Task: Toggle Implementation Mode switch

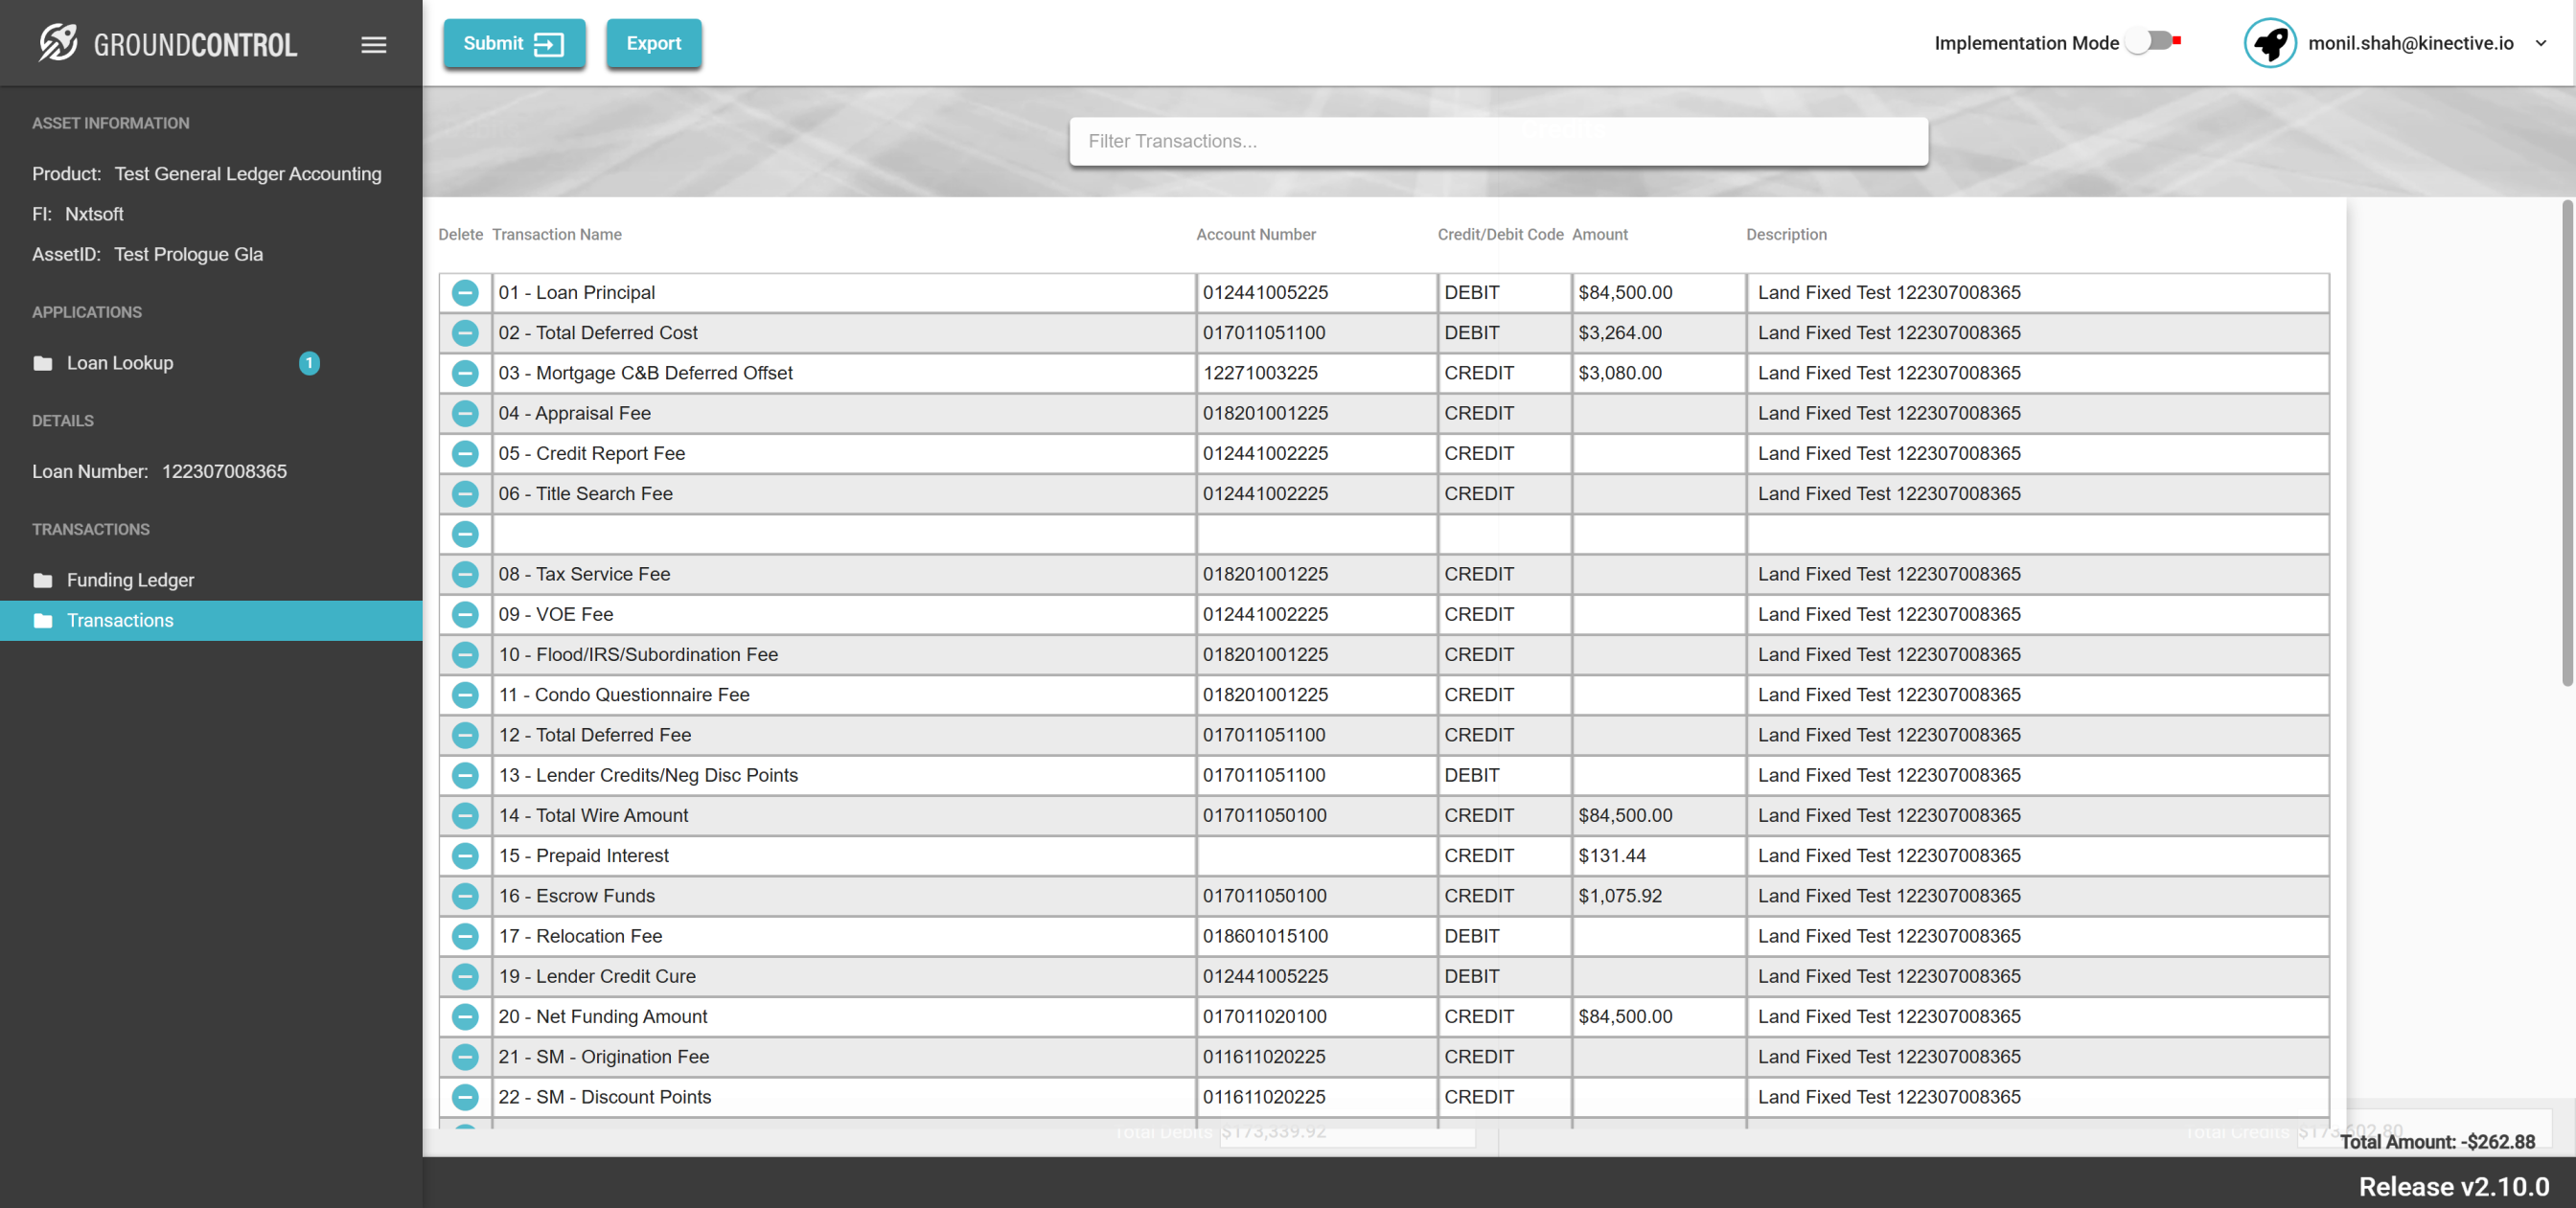Action: (x=2150, y=42)
